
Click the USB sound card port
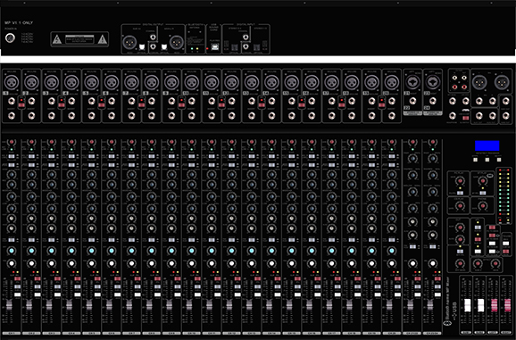(214, 47)
